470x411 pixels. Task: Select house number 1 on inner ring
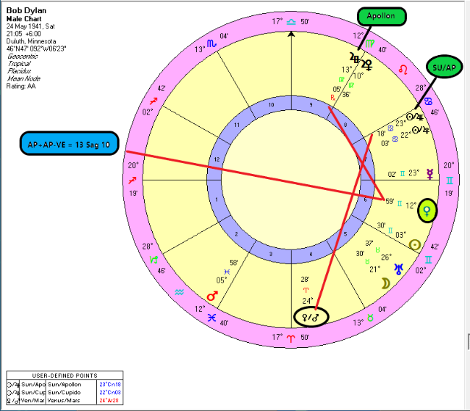217,200
